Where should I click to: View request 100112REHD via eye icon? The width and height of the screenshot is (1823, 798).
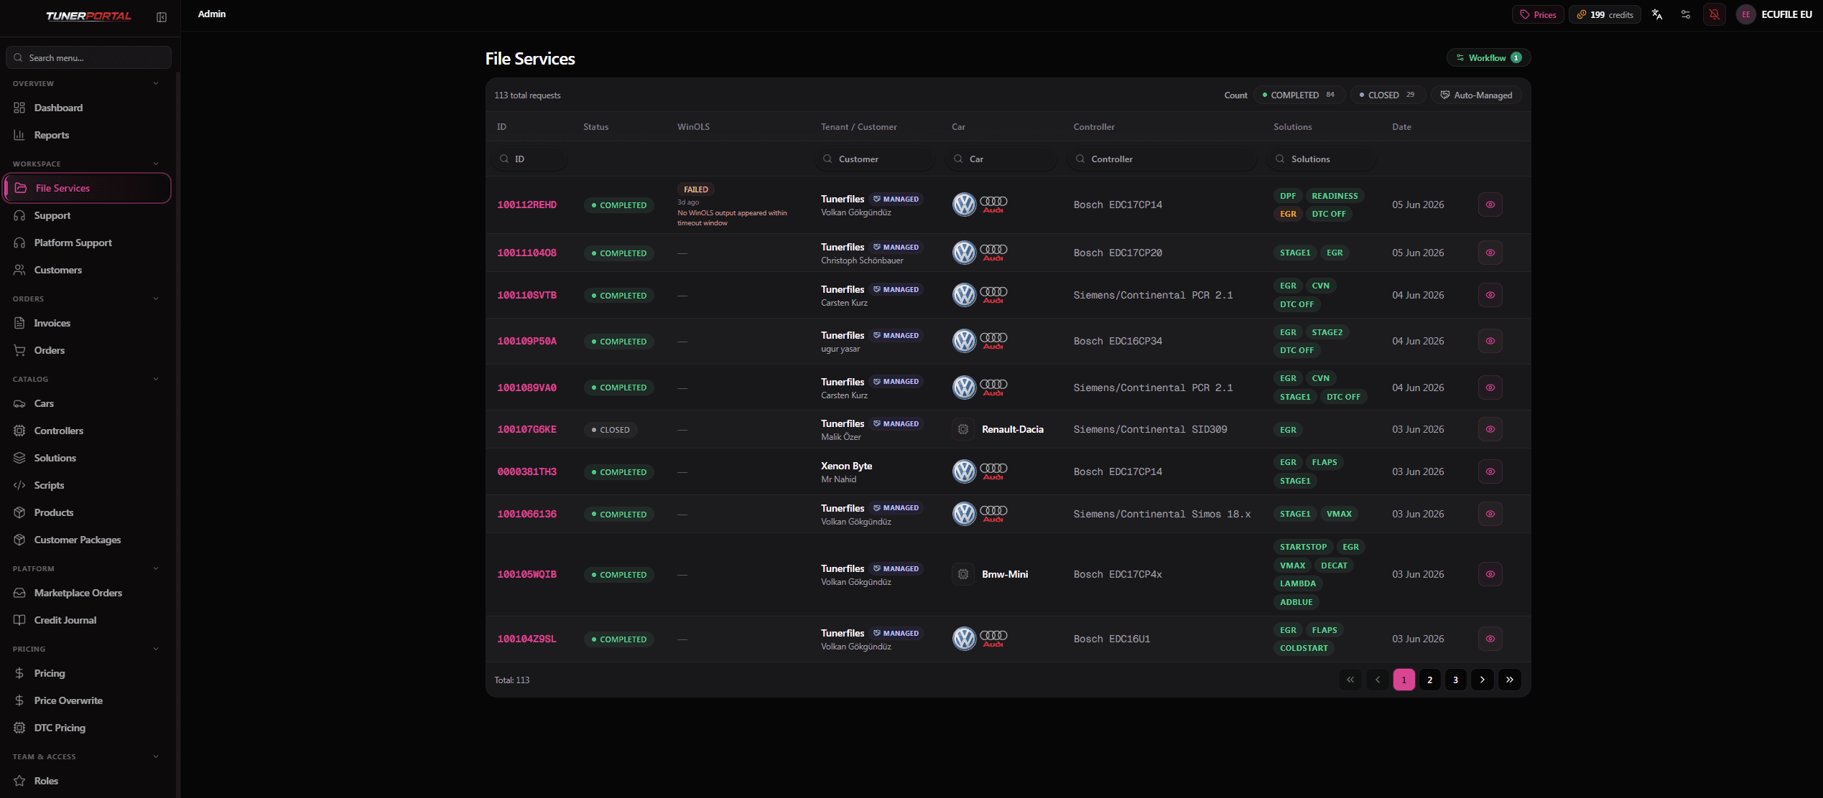point(1490,205)
